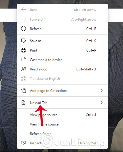Click the Save as floppy-disk icon
This screenshot has width=123, height=152.
[x=23, y=41]
